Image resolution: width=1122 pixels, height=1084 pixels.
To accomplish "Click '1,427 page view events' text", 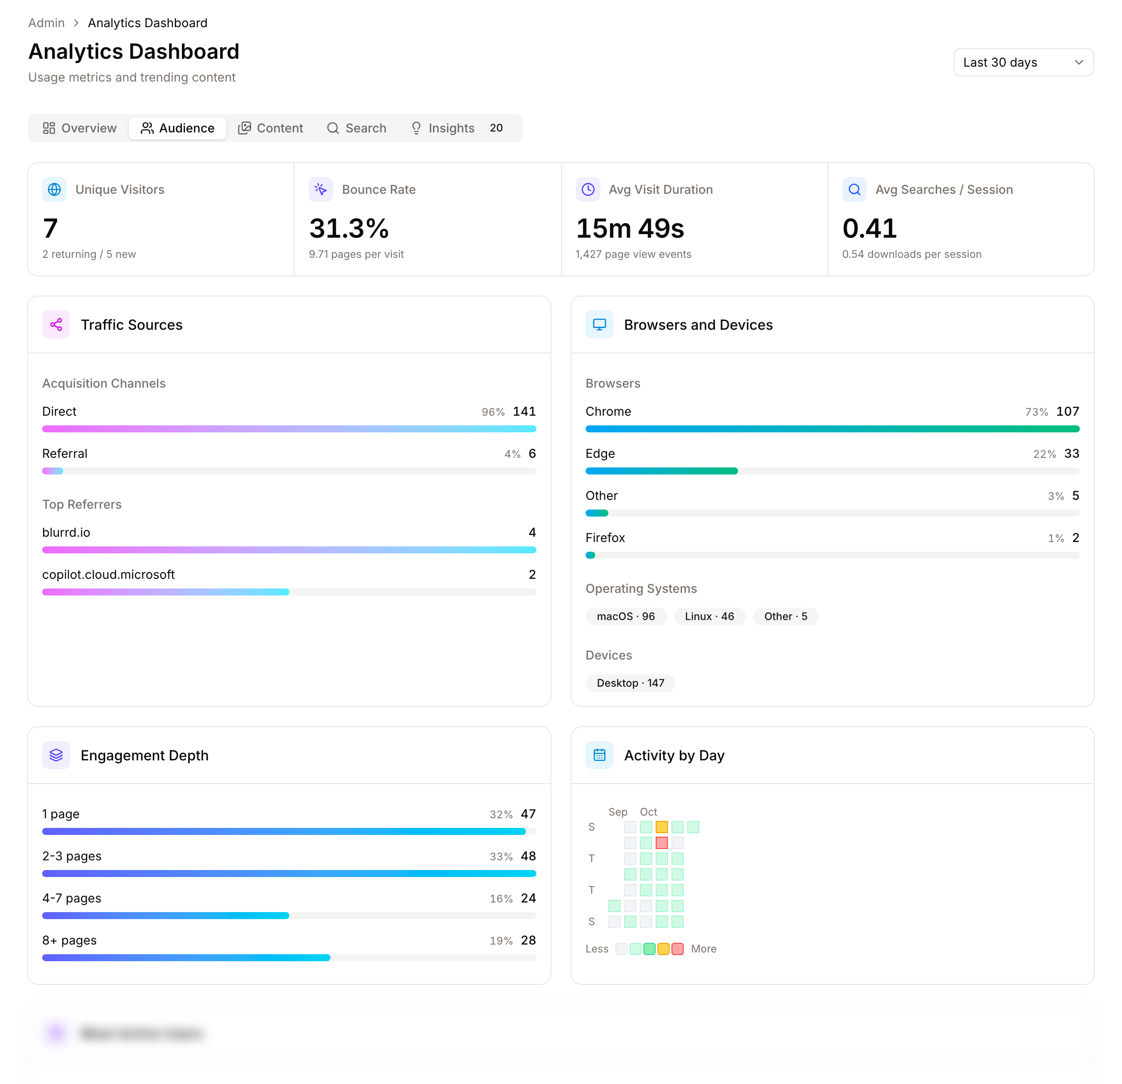I will pyautogui.click(x=633, y=254).
